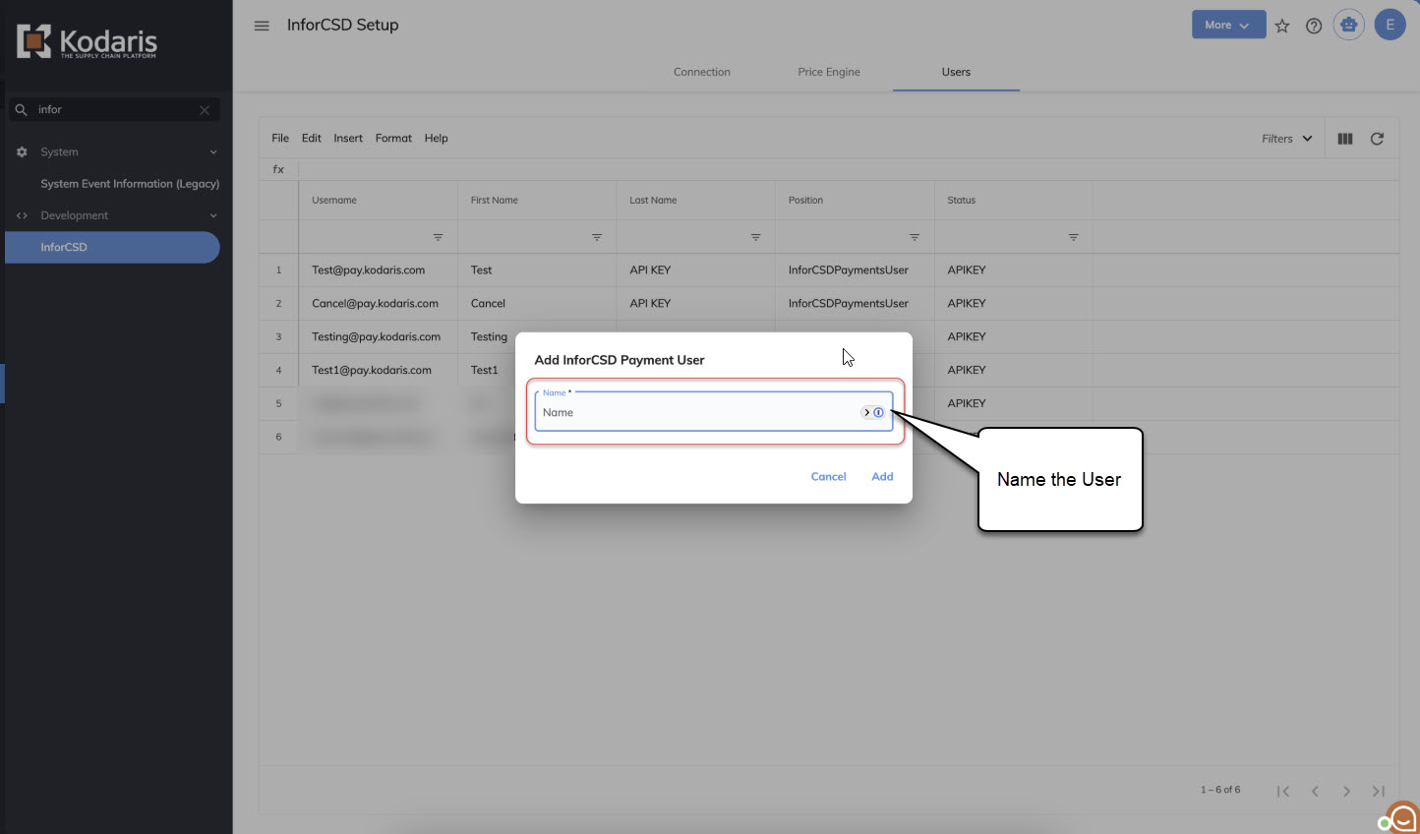
Task: Collapse the System sidebar section
Action: 213,152
